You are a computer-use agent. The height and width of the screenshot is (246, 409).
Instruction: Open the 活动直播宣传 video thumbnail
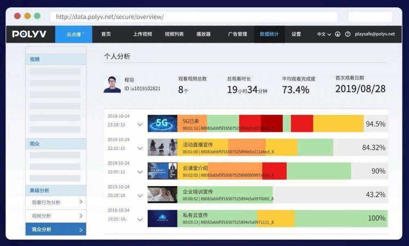(162, 147)
